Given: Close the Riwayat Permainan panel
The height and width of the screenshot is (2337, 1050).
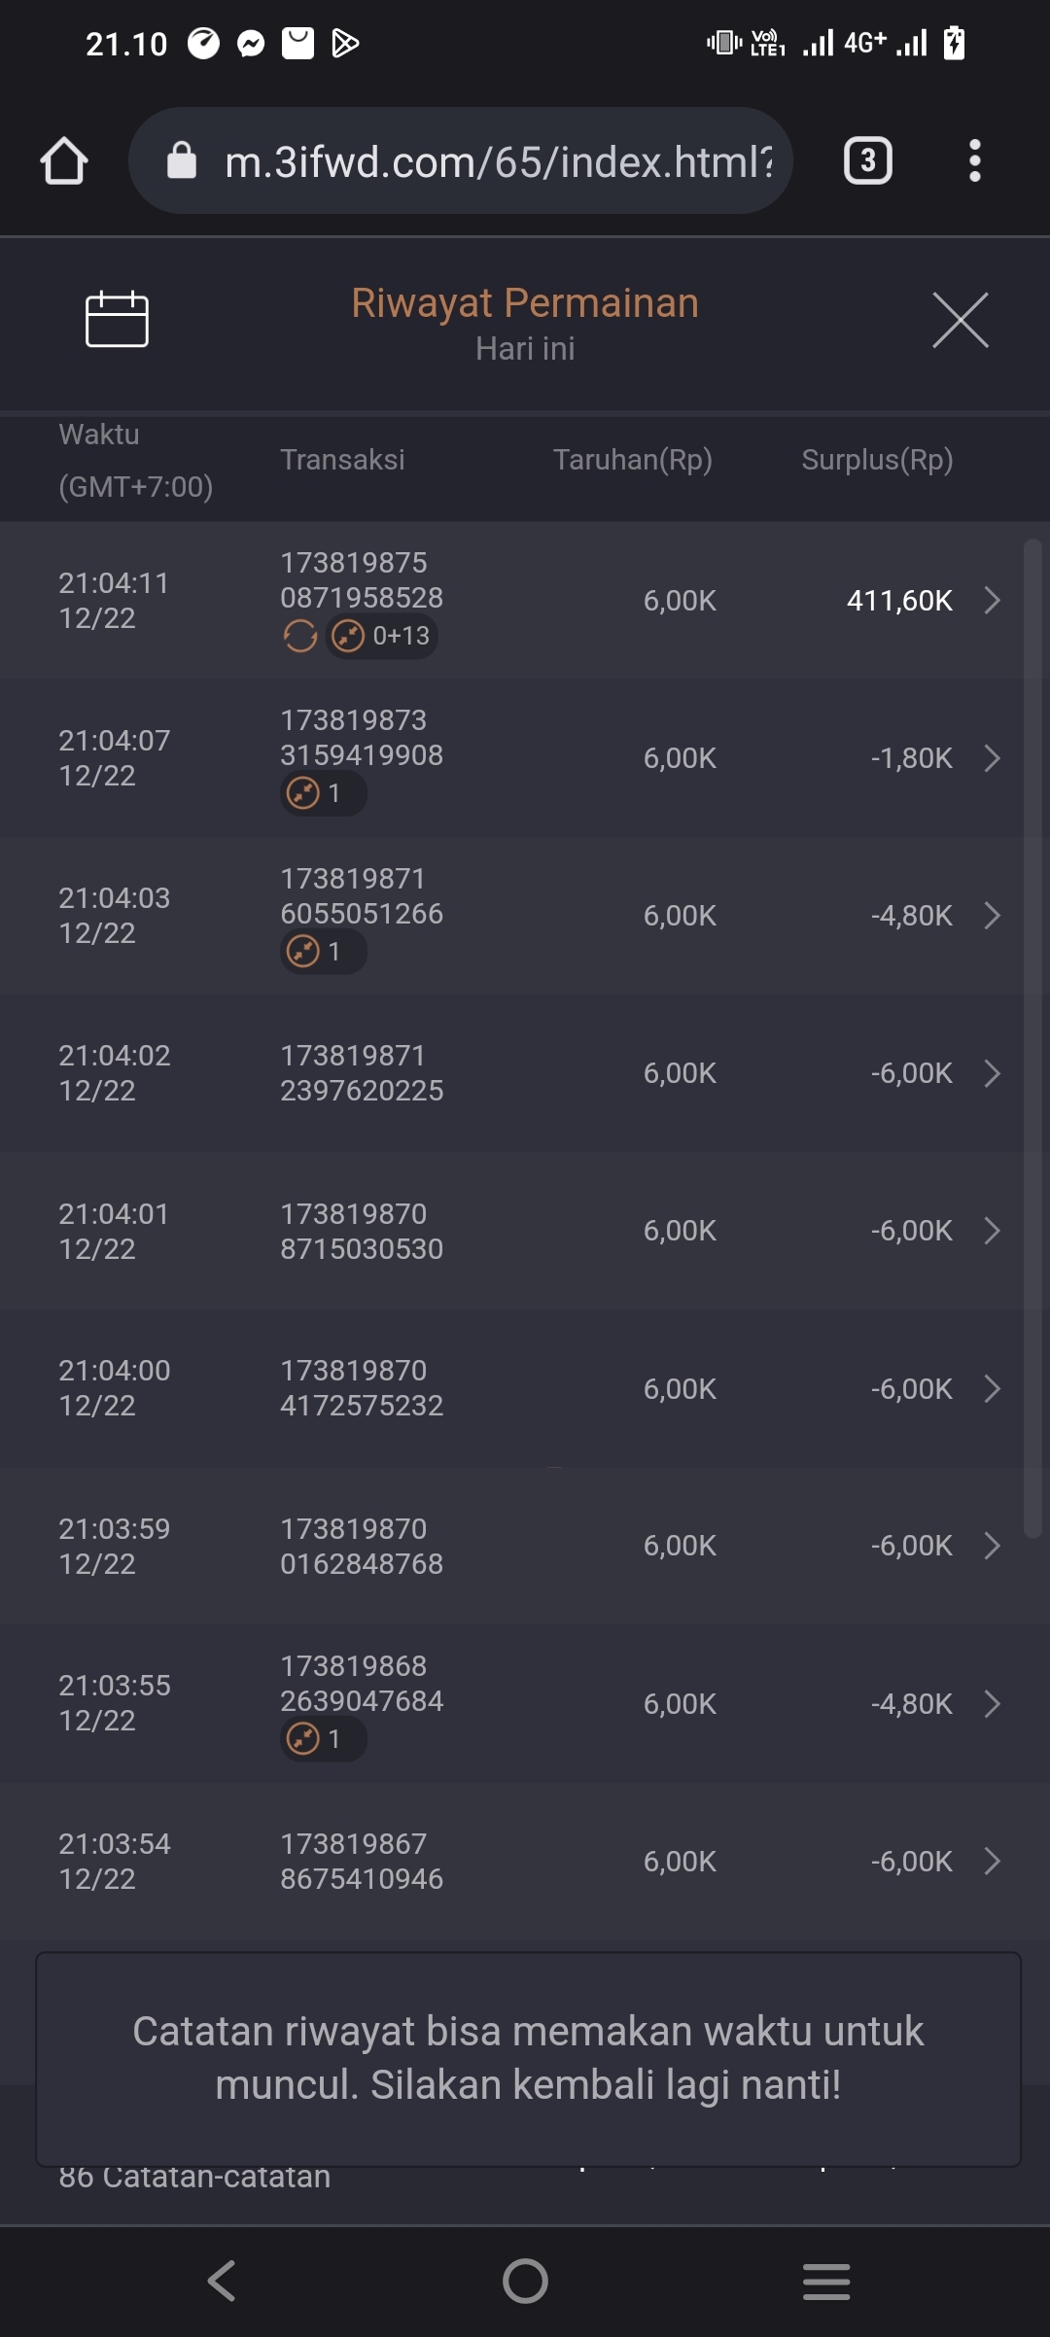Looking at the screenshot, I should pos(960,320).
